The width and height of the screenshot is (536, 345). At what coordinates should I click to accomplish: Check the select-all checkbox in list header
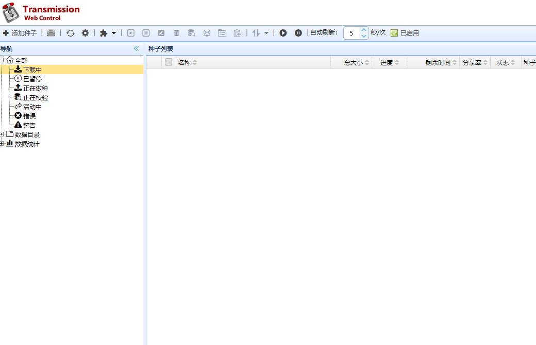pos(169,62)
